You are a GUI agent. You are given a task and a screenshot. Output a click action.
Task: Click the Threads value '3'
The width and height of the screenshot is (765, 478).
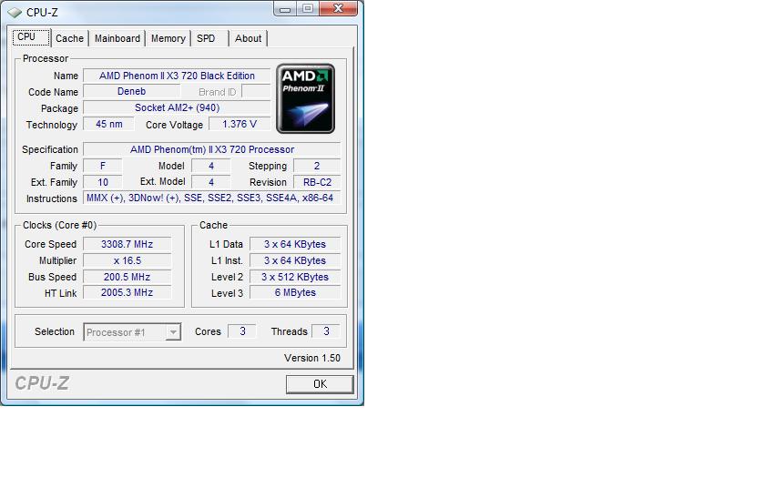point(326,331)
